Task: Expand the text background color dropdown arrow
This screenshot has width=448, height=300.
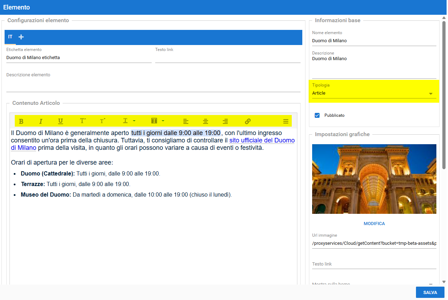Action: tap(163, 121)
